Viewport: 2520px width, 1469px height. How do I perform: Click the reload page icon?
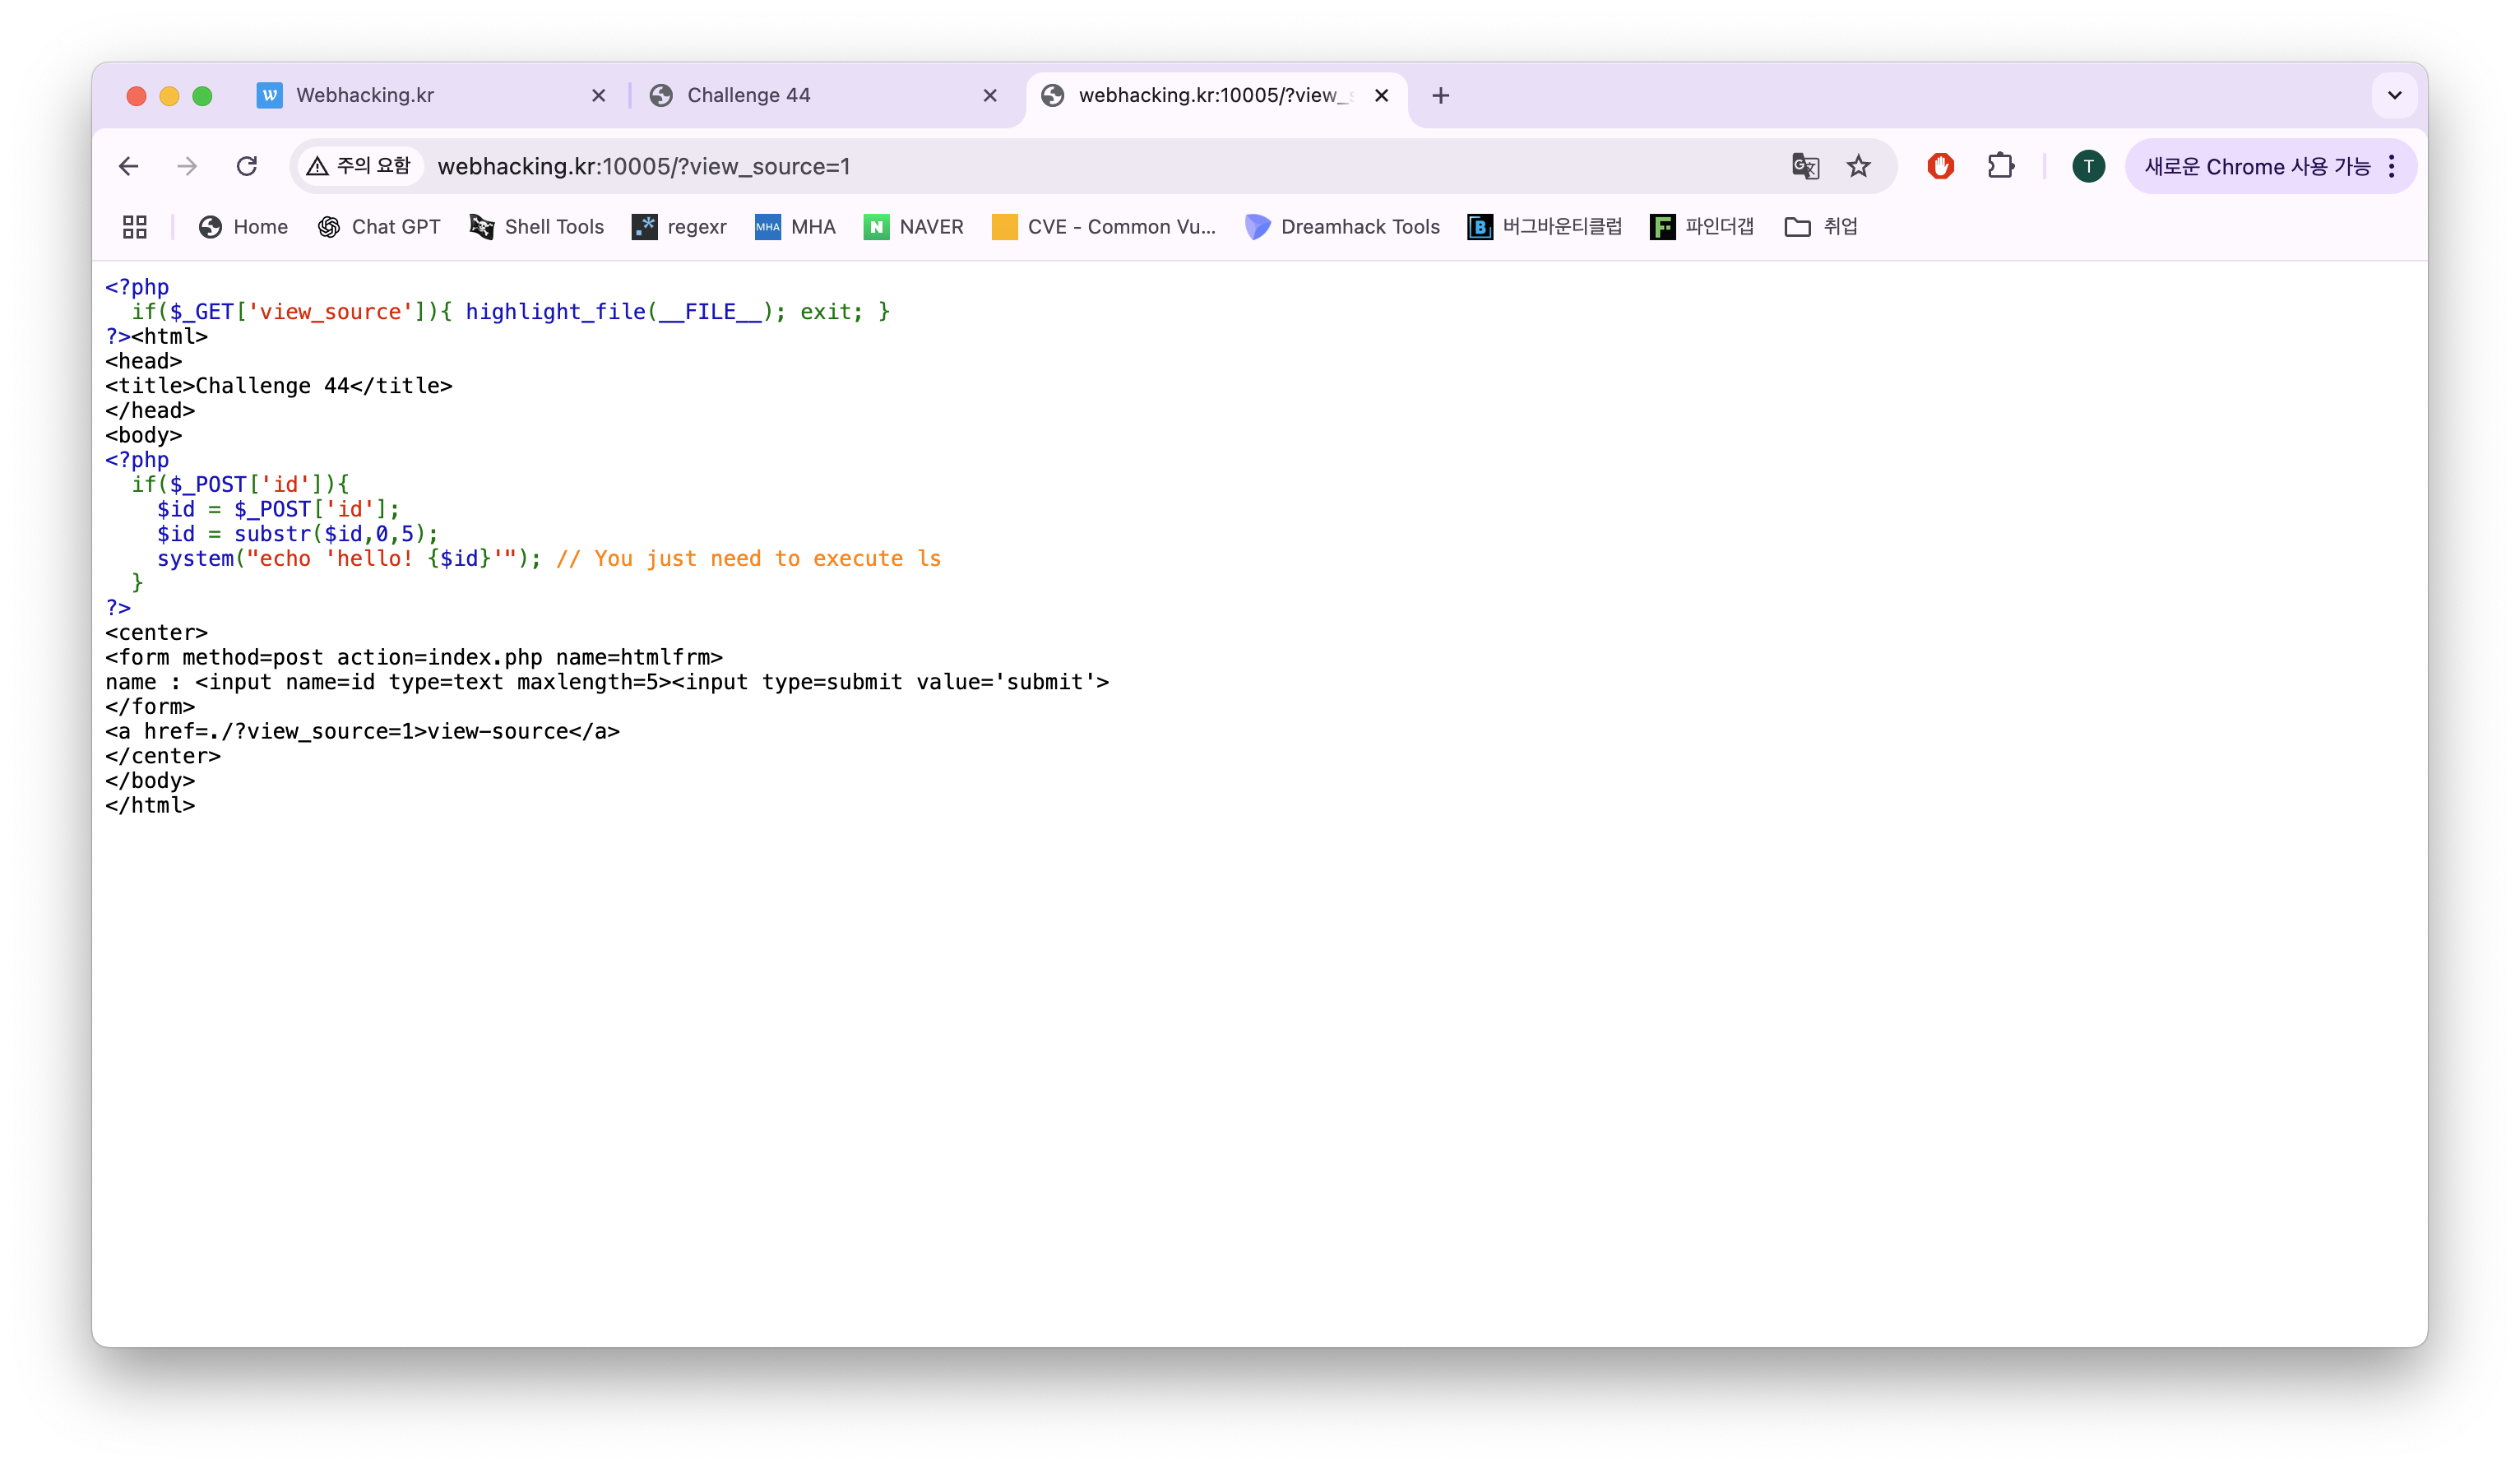pyautogui.click(x=246, y=166)
